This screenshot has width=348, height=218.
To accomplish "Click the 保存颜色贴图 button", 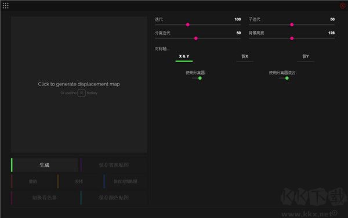I will click(x=114, y=198).
